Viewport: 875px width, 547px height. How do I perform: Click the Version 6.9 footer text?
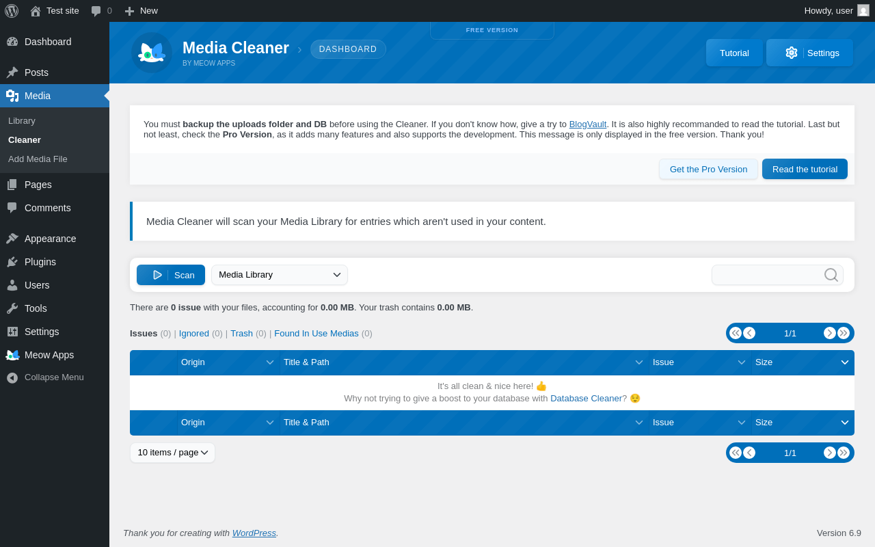[839, 533]
